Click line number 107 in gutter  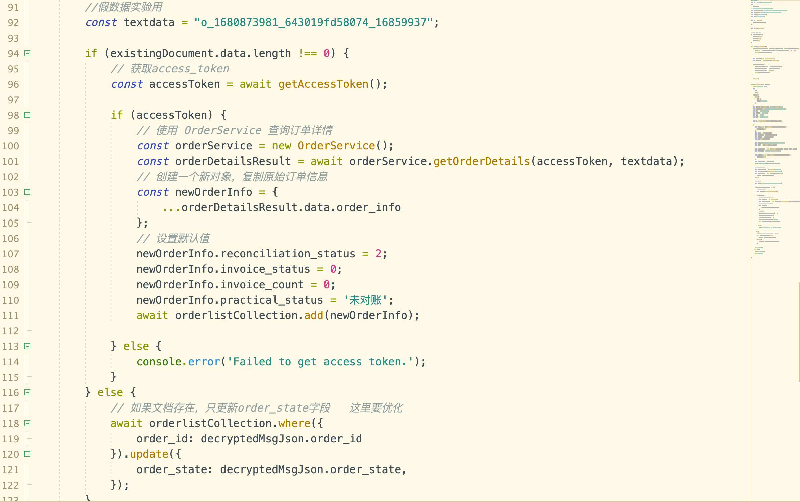11,254
